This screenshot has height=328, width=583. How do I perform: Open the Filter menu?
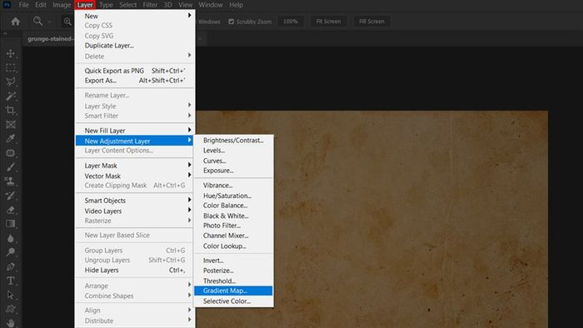(150, 5)
